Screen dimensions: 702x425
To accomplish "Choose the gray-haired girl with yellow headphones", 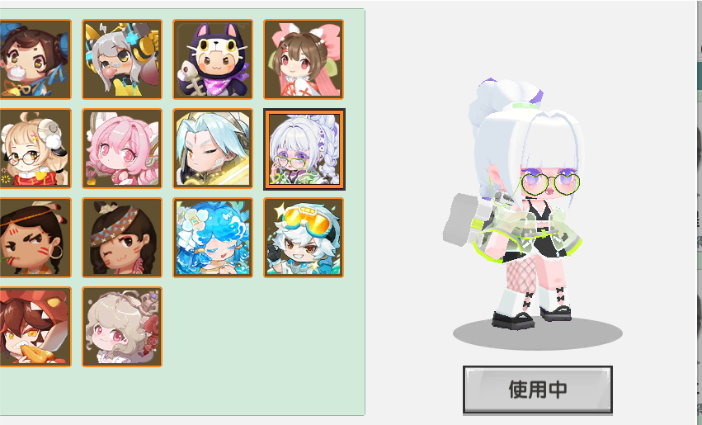I will [x=122, y=59].
